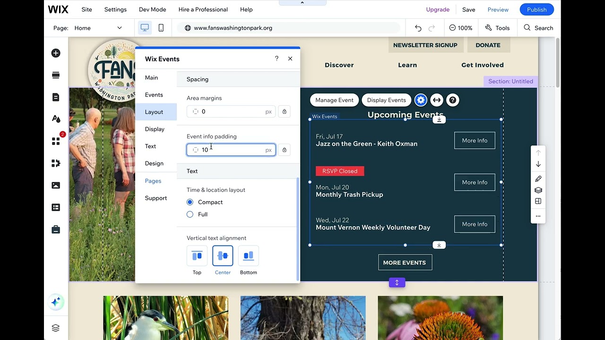The height and width of the screenshot is (340, 605).
Task: Open the Settings menu
Action: pos(115,9)
